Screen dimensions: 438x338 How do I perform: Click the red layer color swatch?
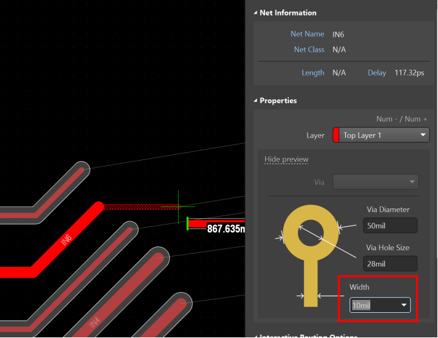(x=336, y=135)
